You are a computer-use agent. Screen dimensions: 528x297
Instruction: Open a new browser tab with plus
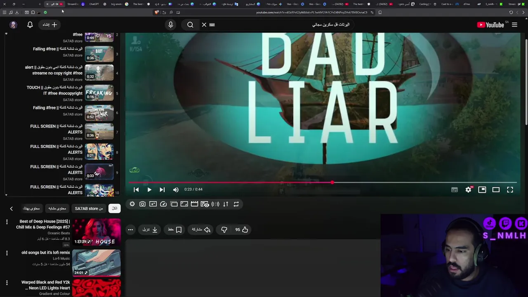[40, 4]
